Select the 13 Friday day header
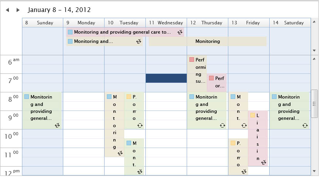This screenshot has height=177, width=319. [x=249, y=23]
